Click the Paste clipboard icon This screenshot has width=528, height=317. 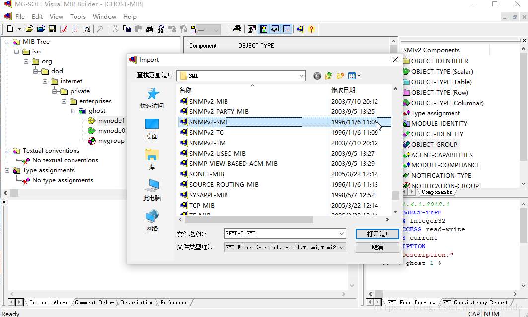pos(138,29)
